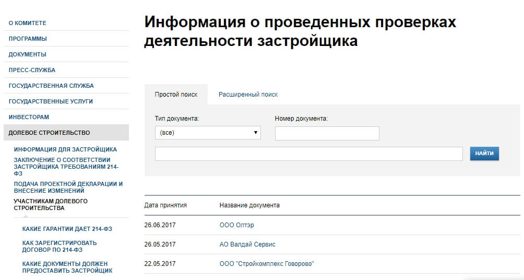
Task: Navigate to ПРЕСС-СЛУЖБА
Action: [x=32, y=70]
